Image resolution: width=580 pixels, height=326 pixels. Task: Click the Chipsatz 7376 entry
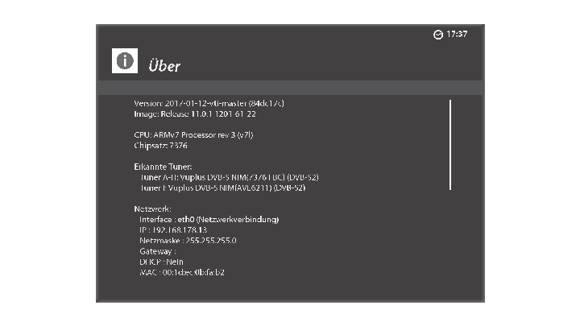(160, 146)
